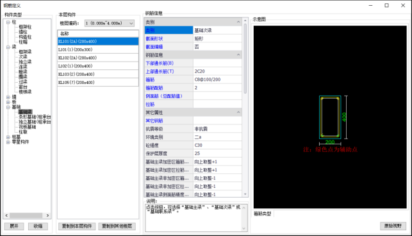The height and width of the screenshot is (236, 412).
Task: Select 条形基础 tree item
Action: point(35,117)
